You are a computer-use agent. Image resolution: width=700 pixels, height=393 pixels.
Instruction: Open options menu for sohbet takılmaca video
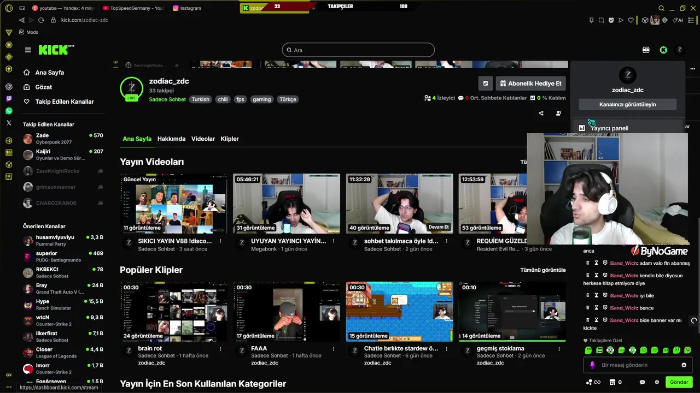(x=446, y=241)
